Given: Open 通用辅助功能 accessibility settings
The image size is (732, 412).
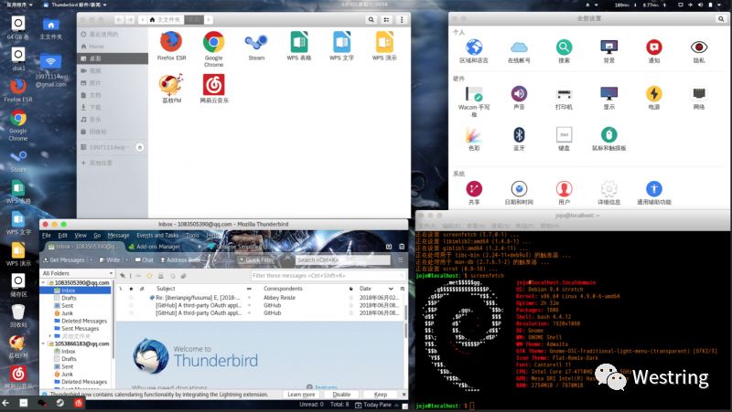Looking at the screenshot, I should pos(654,193).
